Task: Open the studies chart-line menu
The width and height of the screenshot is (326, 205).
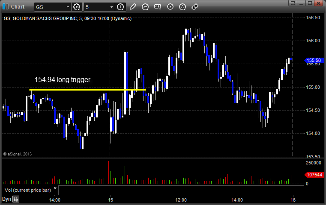Action: 145,7
